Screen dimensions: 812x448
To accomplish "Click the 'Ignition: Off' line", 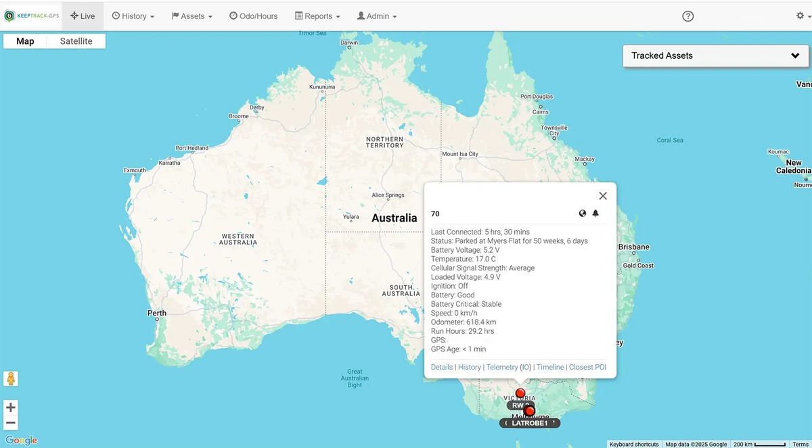I will click(x=449, y=286).
